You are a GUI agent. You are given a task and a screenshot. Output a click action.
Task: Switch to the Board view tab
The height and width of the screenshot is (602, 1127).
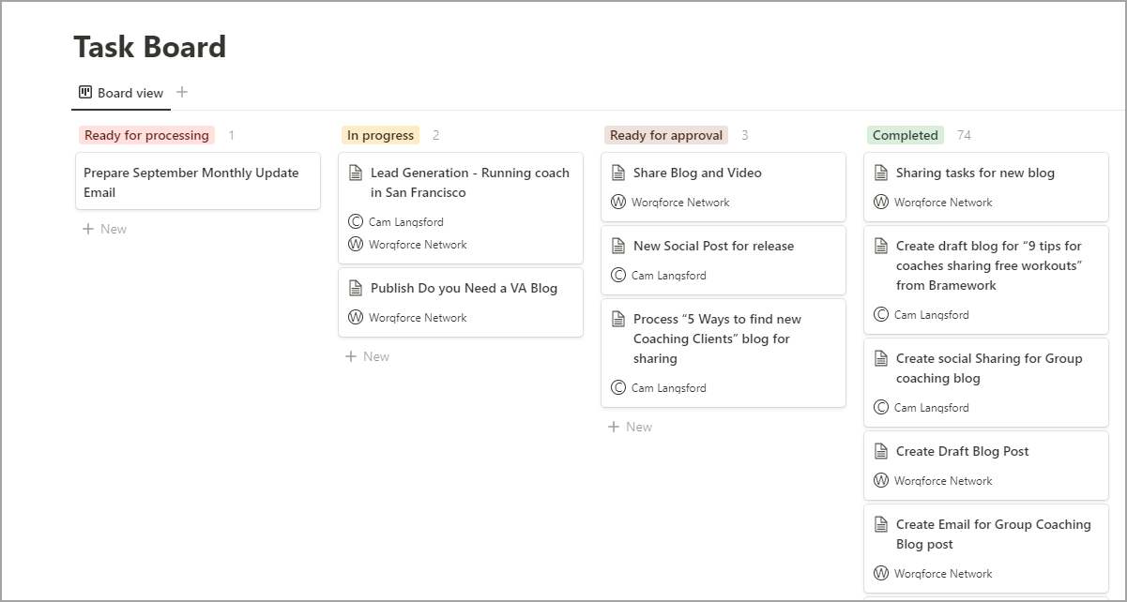[x=129, y=93]
